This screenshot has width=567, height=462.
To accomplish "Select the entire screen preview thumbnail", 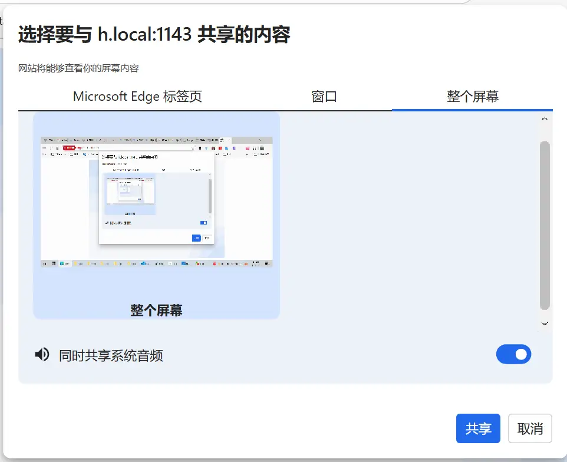I will pos(156,203).
